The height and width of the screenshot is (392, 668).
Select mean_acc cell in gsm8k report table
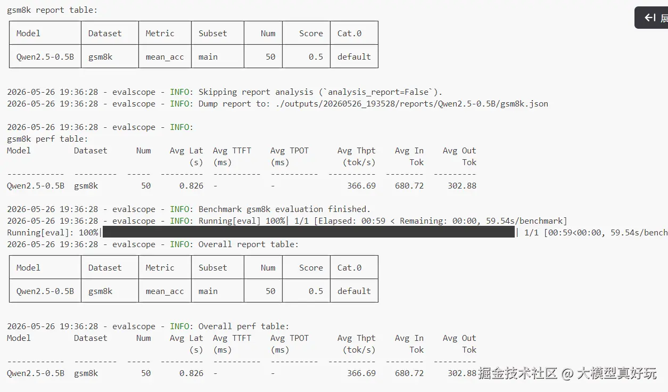pos(164,56)
